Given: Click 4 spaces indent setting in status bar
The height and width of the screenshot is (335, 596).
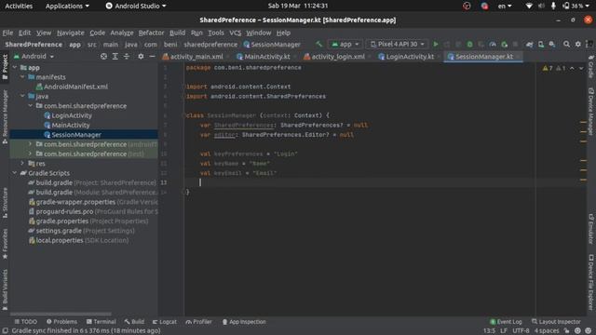Looking at the screenshot, I should coord(547,331).
